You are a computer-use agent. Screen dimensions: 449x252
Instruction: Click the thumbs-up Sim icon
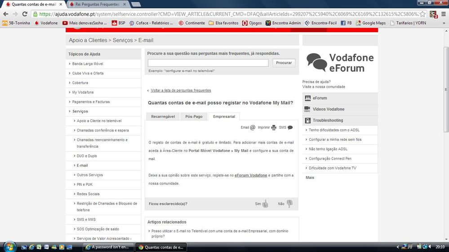265,204
